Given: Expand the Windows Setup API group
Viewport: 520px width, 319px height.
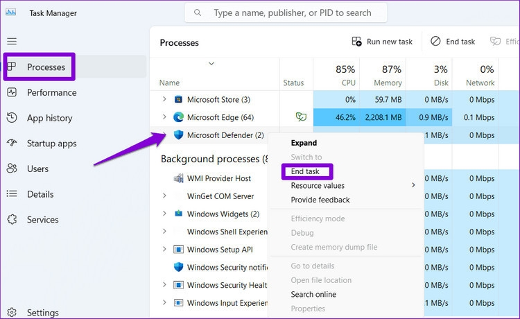Looking at the screenshot, I should point(164,249).
